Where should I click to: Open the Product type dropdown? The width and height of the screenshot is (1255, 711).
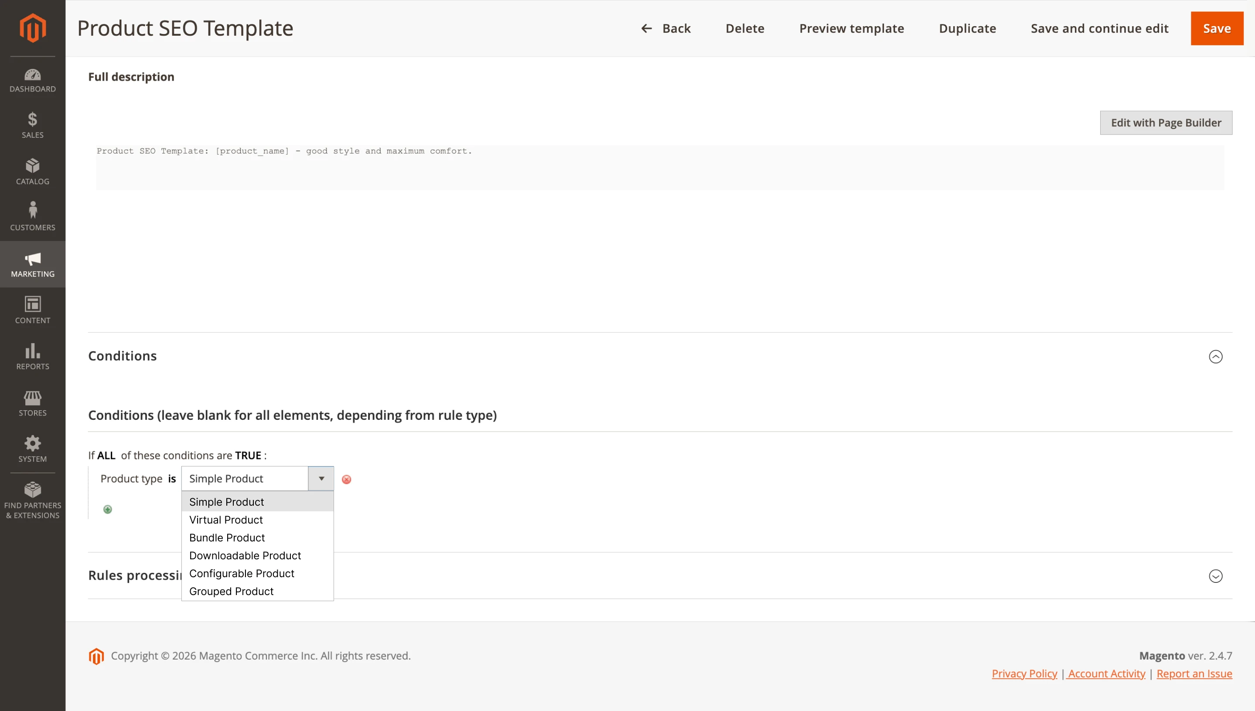click(x=321, y=479)
